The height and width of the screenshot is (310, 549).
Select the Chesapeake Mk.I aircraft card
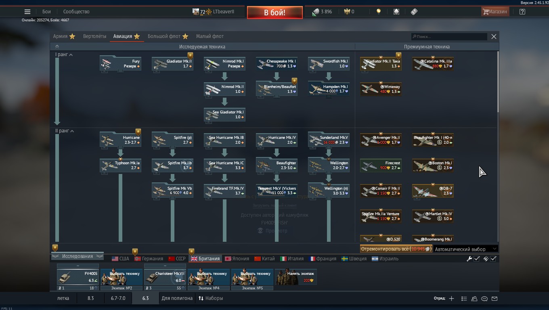click(277, 64)
